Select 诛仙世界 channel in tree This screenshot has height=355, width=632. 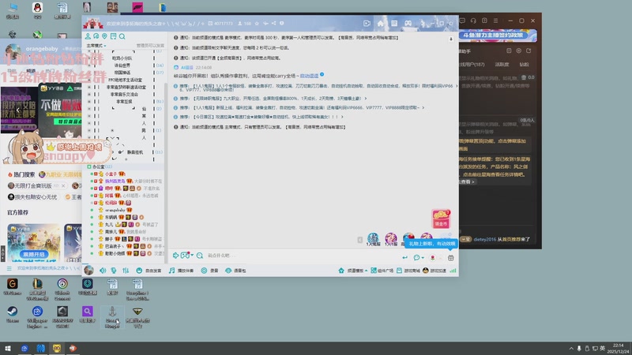(122, 65)
